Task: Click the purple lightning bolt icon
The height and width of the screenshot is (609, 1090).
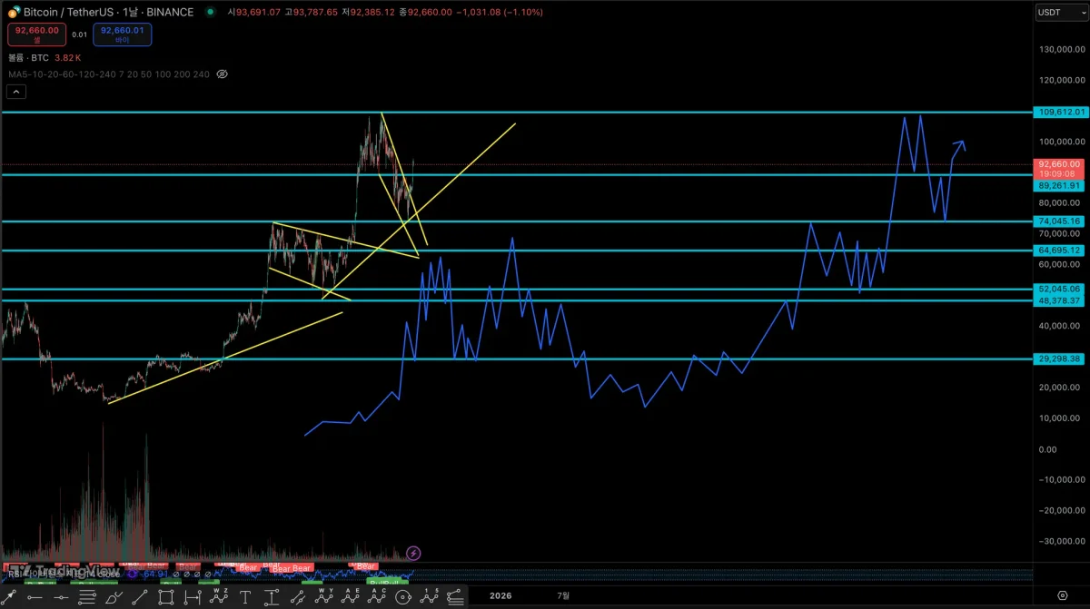Action: click(x=413, y=553)
